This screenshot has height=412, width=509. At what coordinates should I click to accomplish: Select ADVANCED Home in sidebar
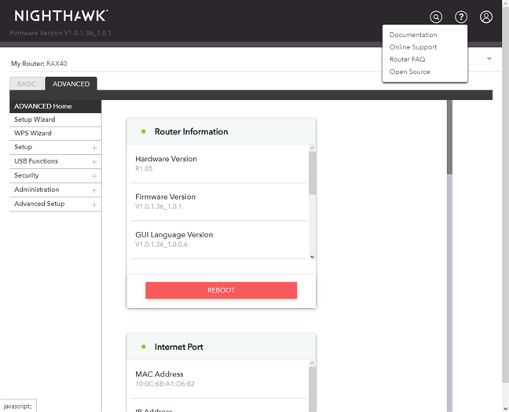click(56, 106)
